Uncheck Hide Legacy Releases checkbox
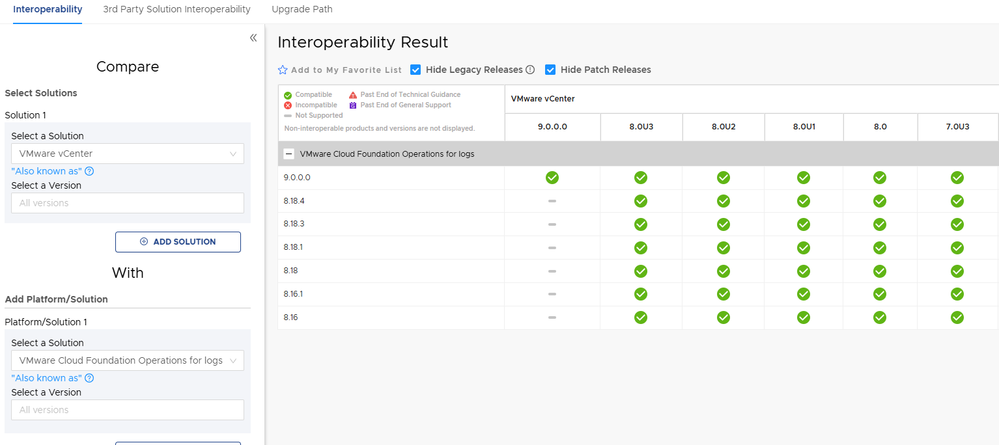999x445 pixels. point(415,70)
